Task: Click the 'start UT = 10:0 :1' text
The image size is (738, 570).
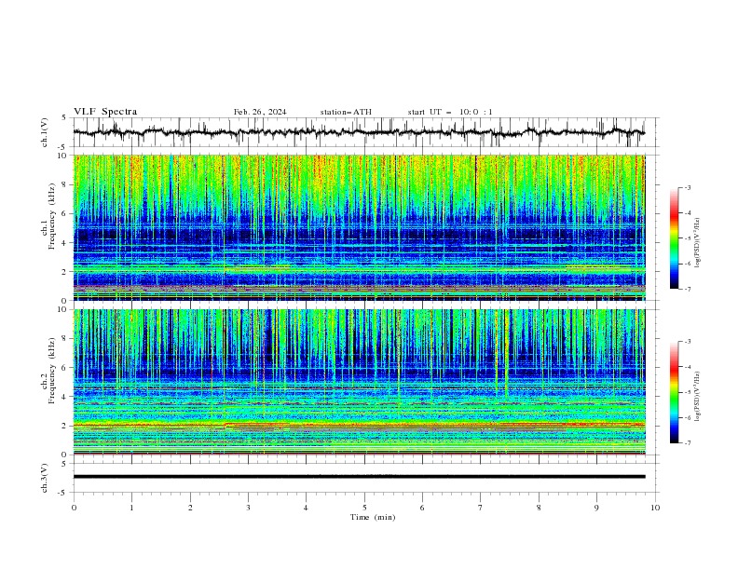Action: [x=450, y=112]
